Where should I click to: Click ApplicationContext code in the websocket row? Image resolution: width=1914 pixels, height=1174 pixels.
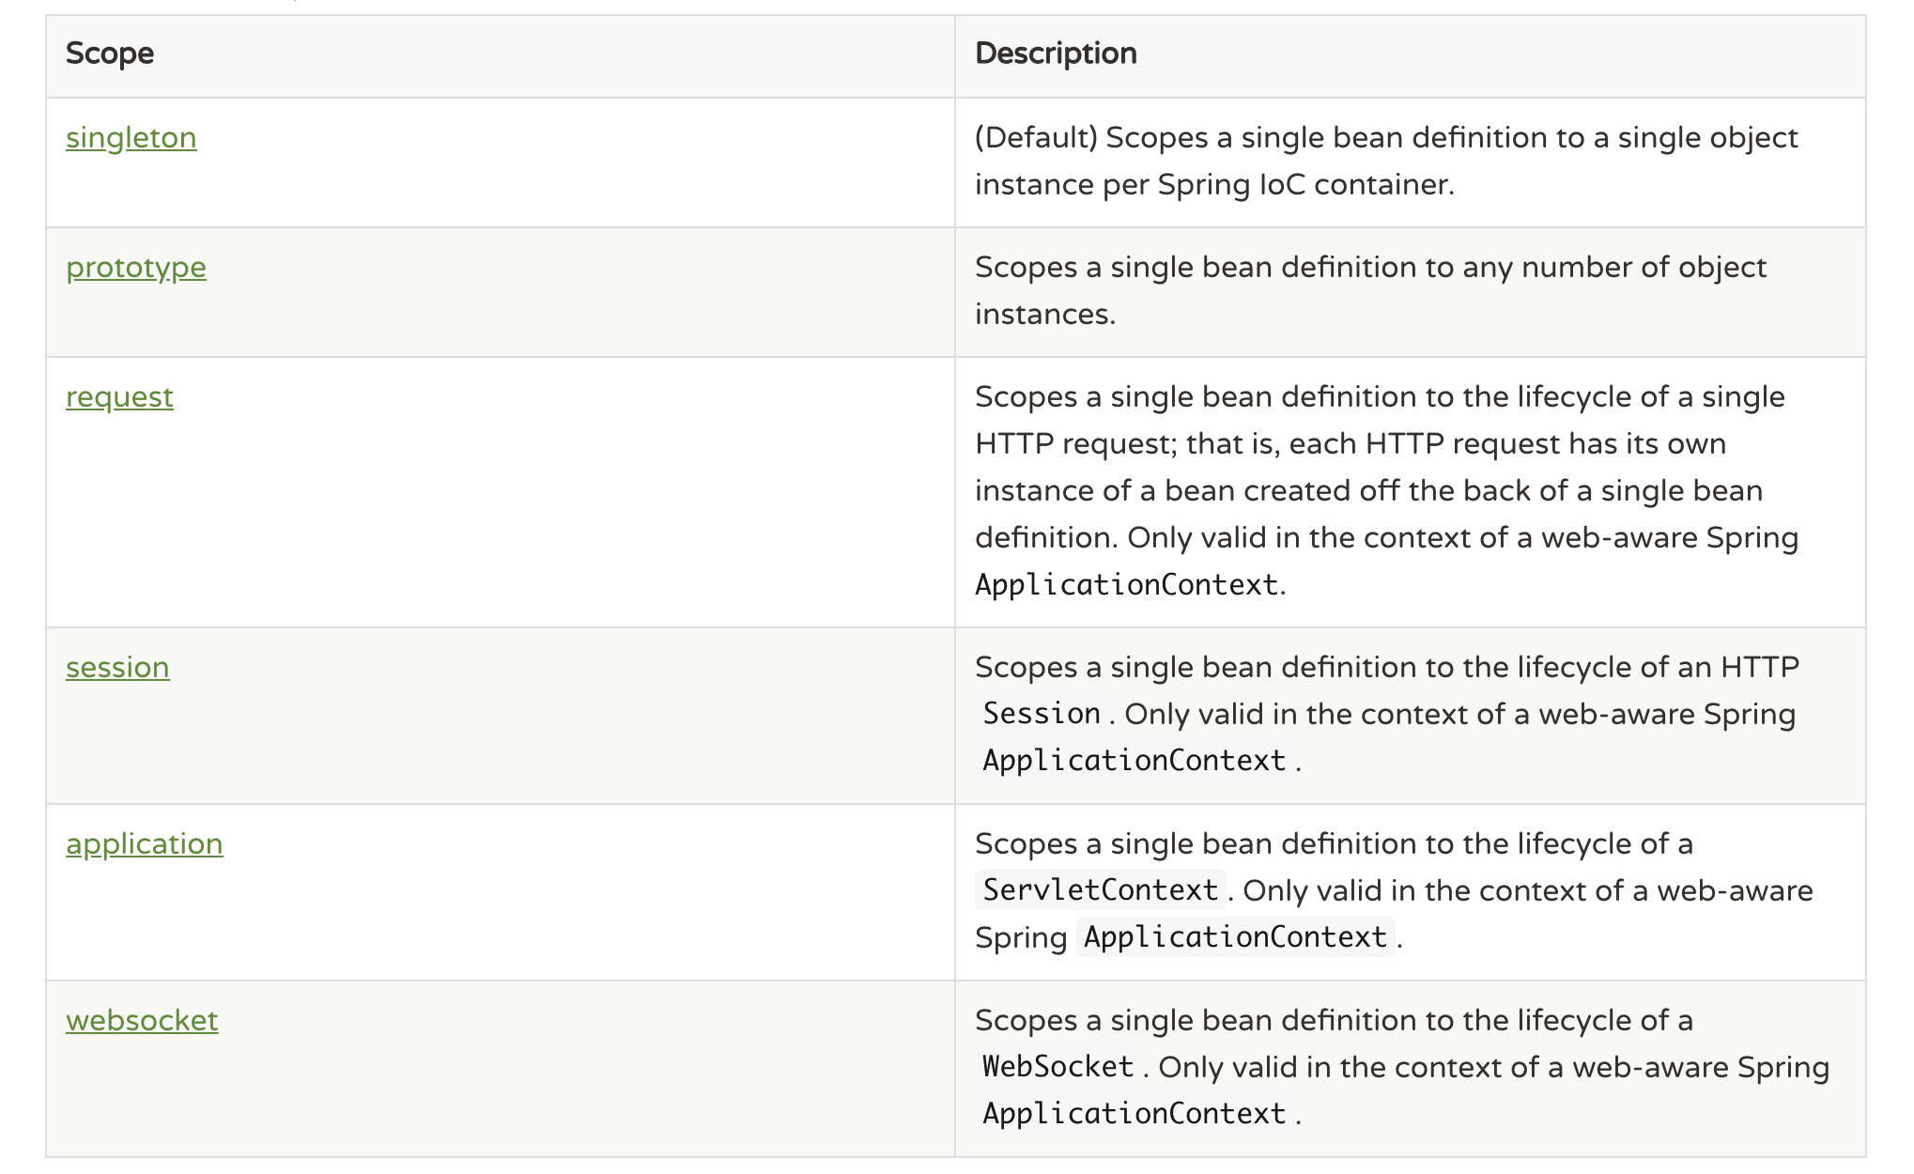(x=1134, y=1114)
